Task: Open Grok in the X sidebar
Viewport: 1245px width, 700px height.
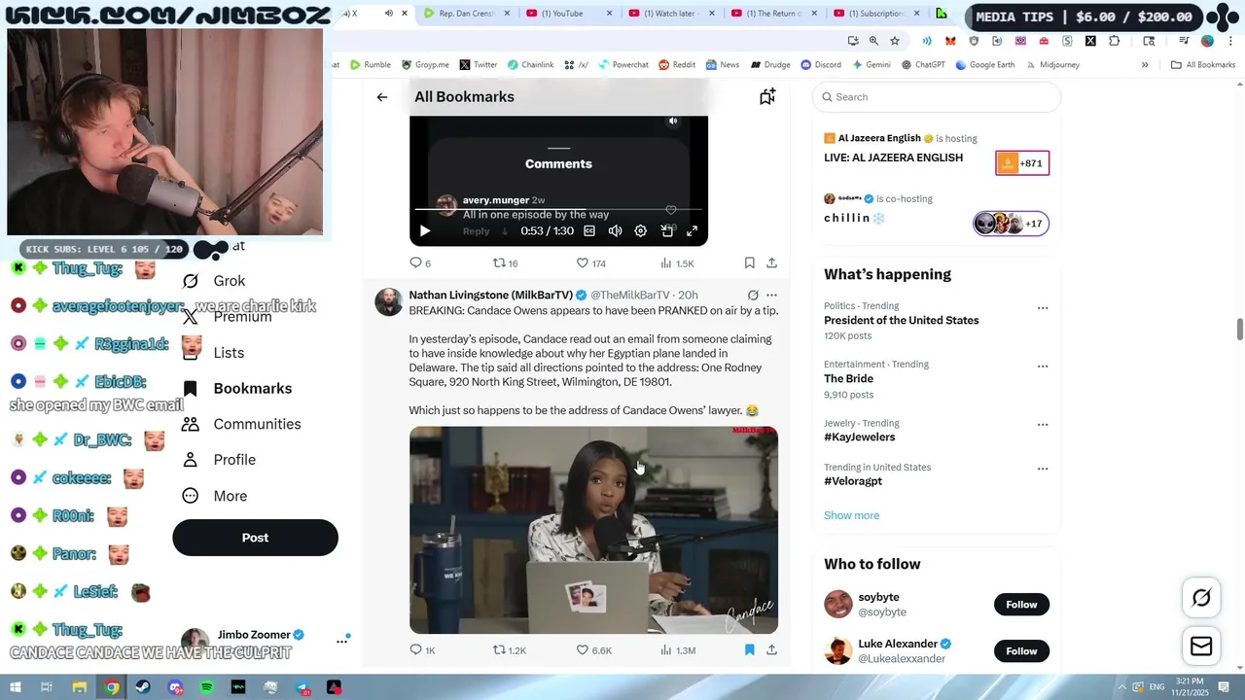Action: [214, 281]
